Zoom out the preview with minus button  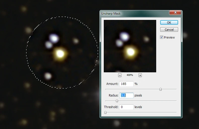coord(120,75)
